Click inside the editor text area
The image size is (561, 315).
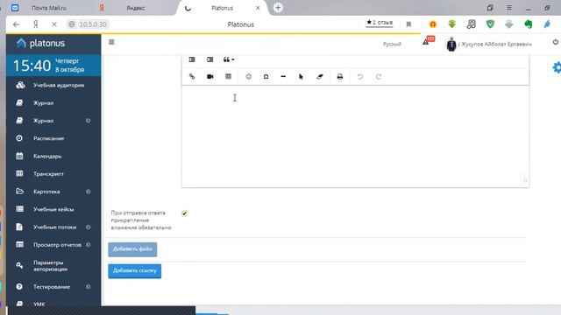coord(355,136)
